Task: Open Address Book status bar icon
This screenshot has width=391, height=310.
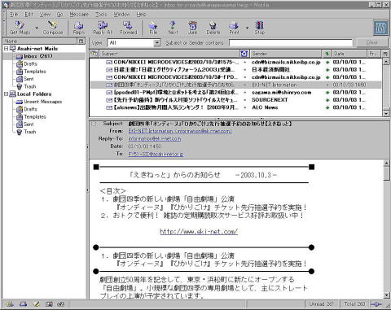Action: click(49, 304)
